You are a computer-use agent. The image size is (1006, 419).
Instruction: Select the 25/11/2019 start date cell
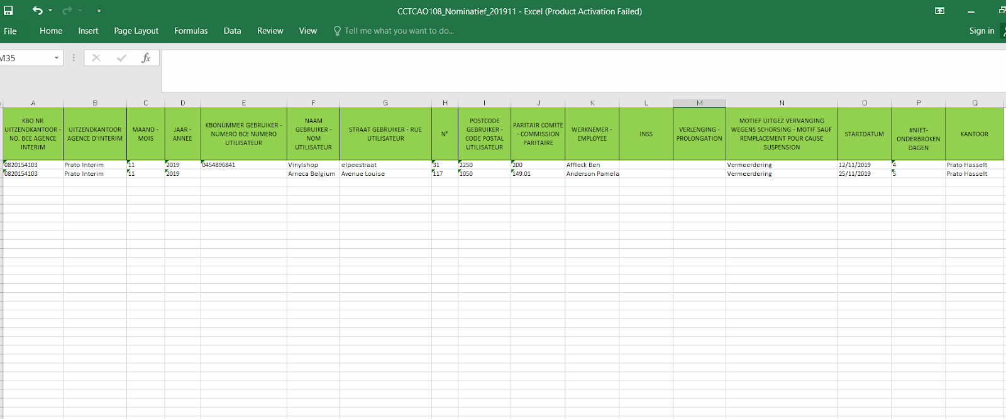pos(864,173)
